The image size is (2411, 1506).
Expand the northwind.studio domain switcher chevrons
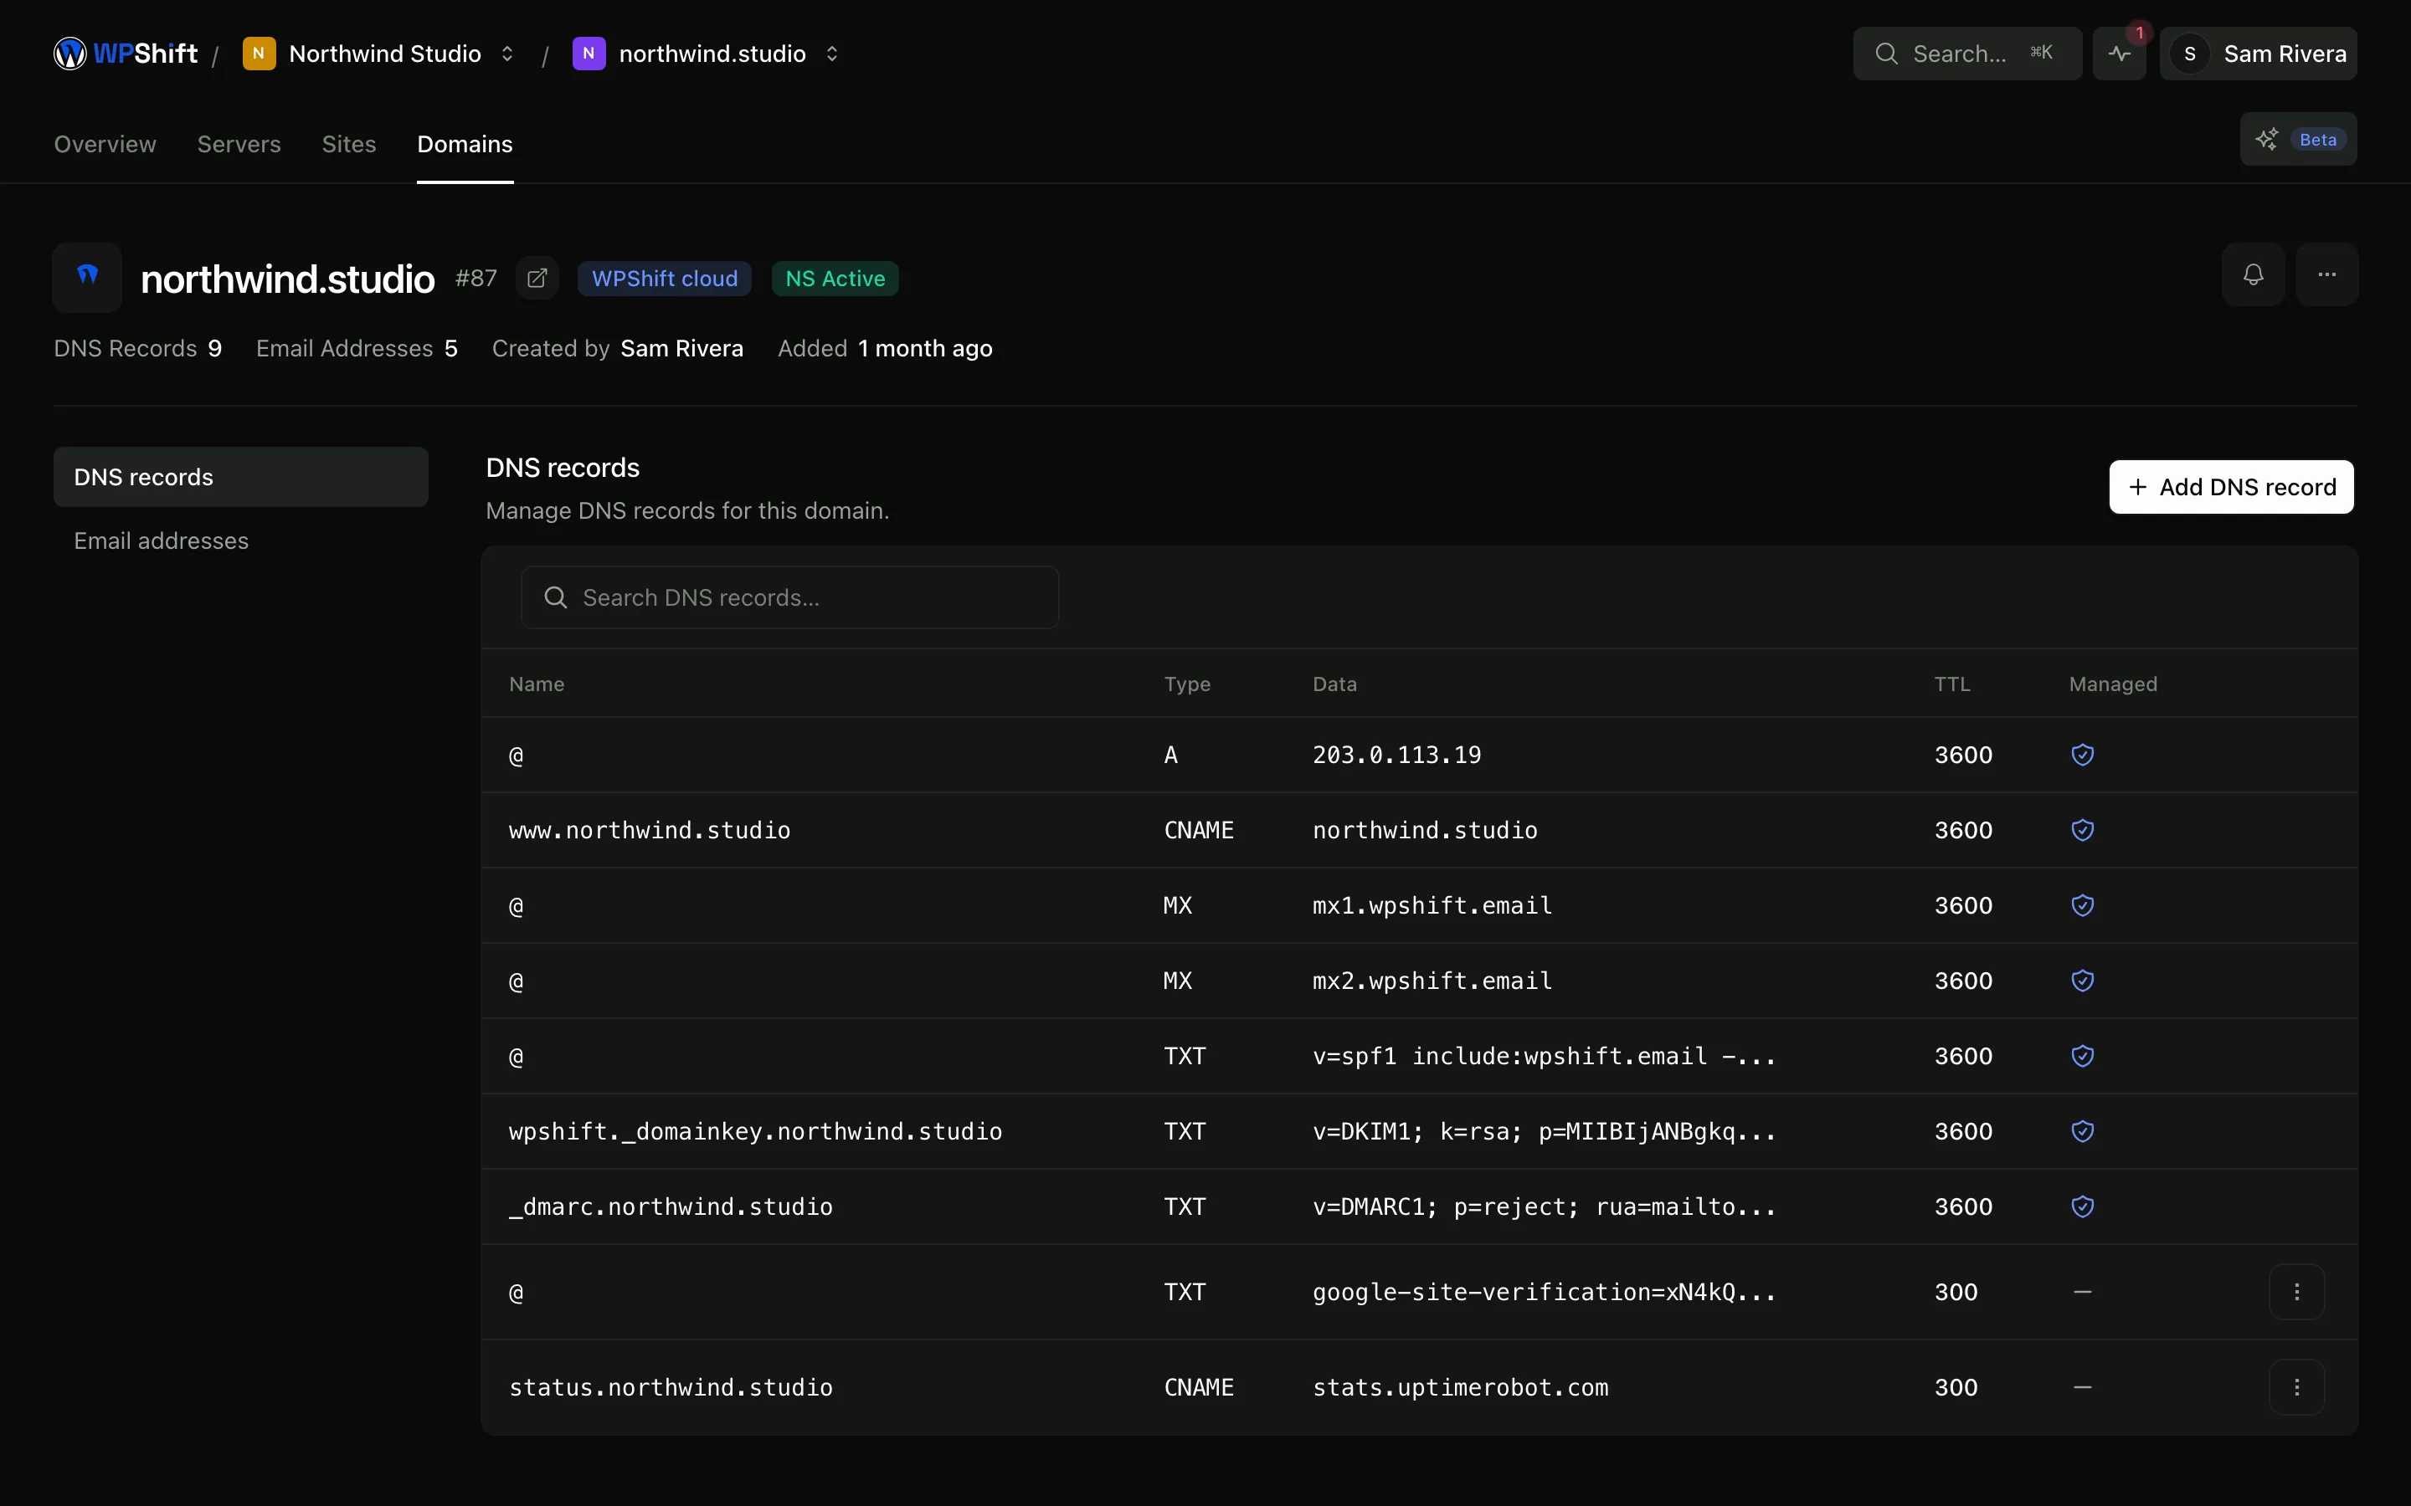tap(832, 54)
